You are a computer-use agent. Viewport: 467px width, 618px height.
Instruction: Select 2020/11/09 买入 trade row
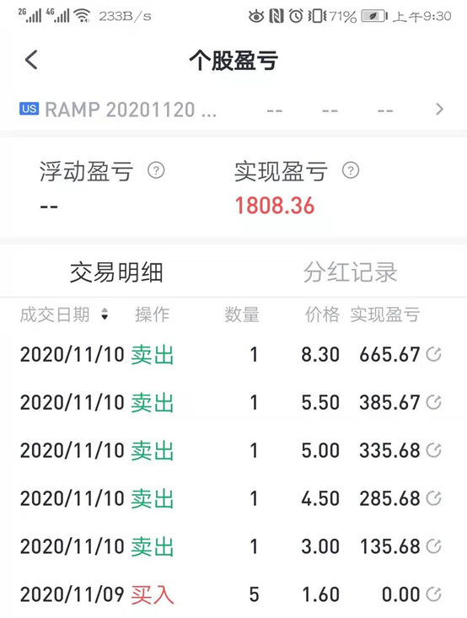[233, 594]
